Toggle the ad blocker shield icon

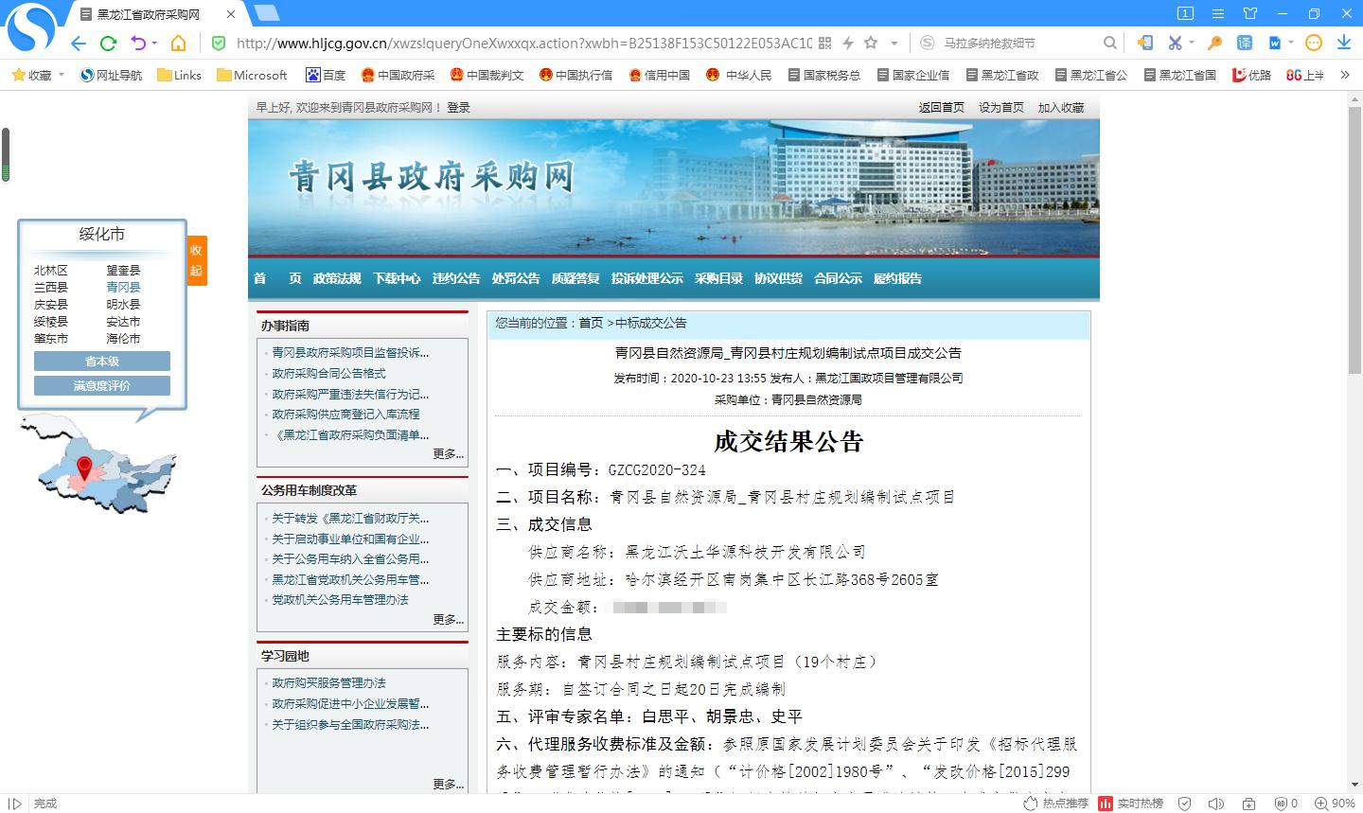(1282, 804)
